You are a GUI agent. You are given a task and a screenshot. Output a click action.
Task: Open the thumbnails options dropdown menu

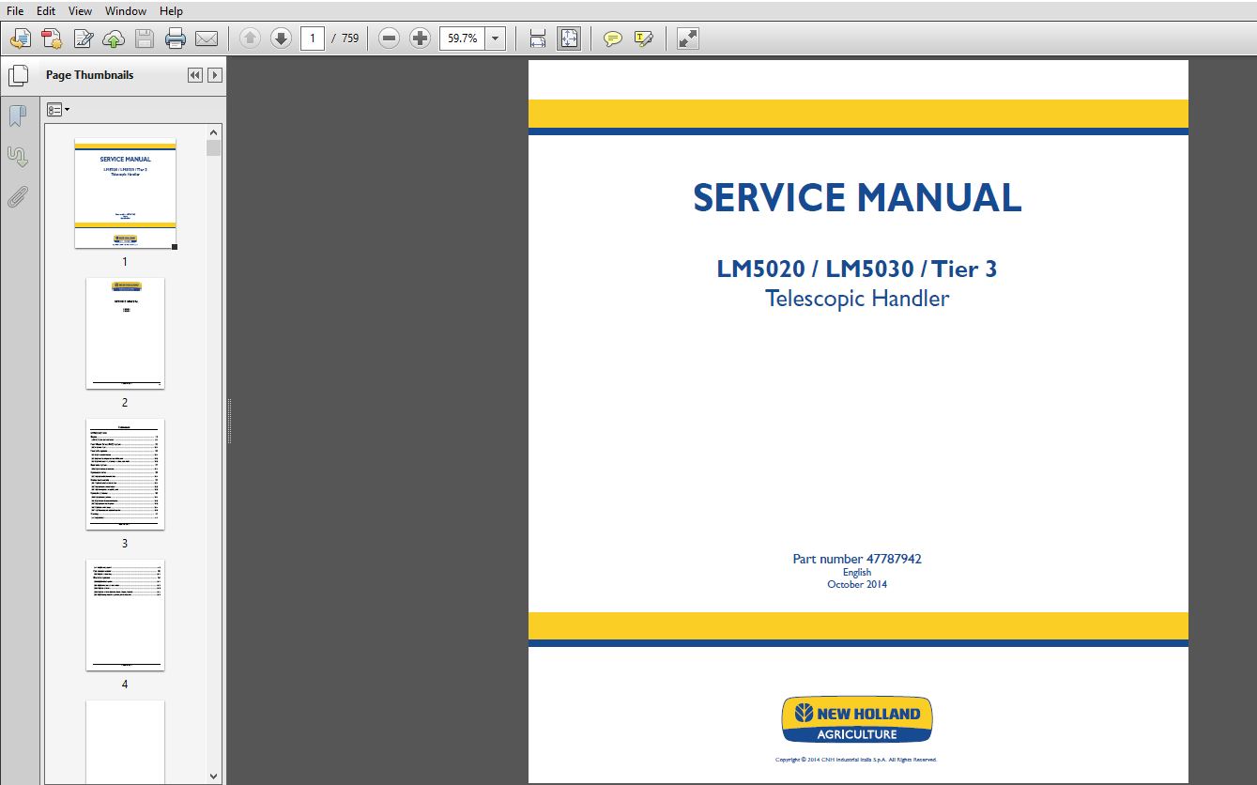(57, 110)
